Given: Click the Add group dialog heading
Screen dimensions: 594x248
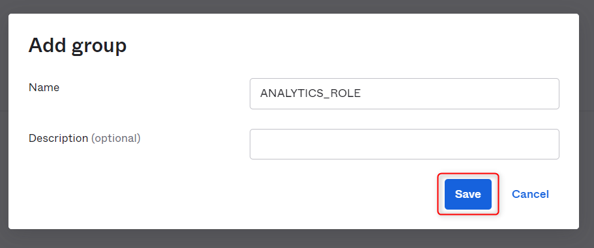Looking at the screenshot, I should click(x=78, y=46).
